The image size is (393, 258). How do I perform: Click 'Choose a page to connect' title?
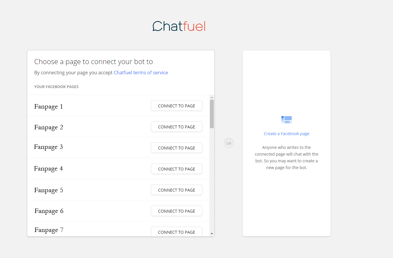coord(94,62)
